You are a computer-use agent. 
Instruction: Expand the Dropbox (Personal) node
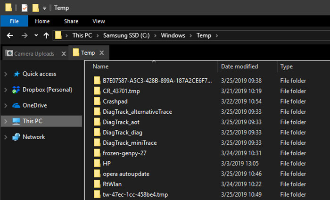pyautogui.click(x=6, y=90)
